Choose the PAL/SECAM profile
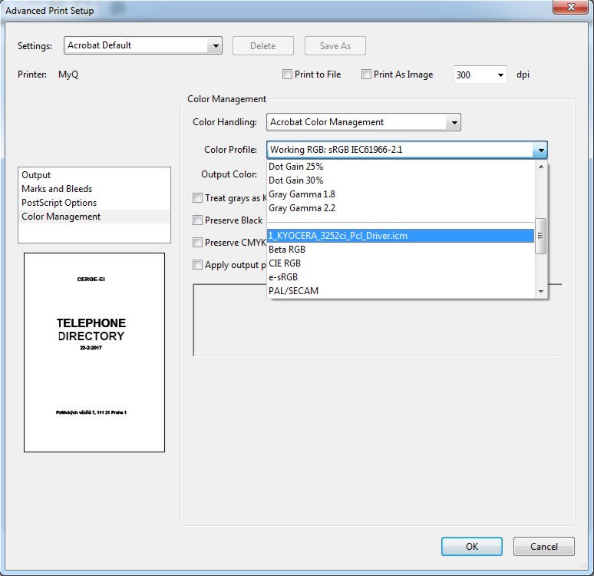594x576 pixels. [x=293, y=291]
